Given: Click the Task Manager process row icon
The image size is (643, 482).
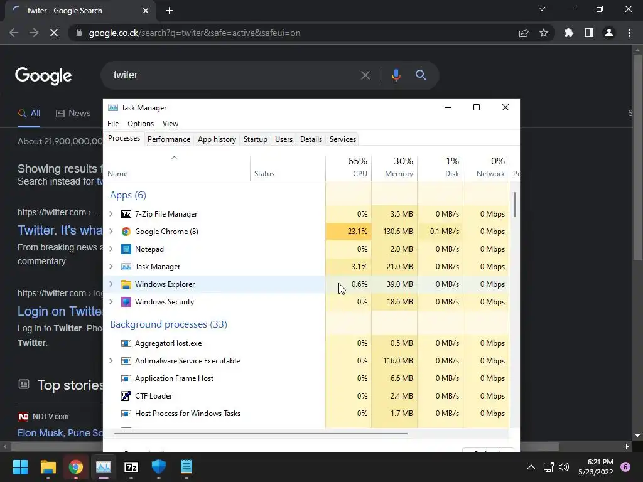Looking at the screenshot, I should [x=126, y=267].
